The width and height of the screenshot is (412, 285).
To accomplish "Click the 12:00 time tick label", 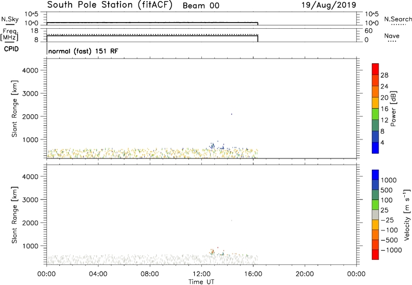I will 201,274.
